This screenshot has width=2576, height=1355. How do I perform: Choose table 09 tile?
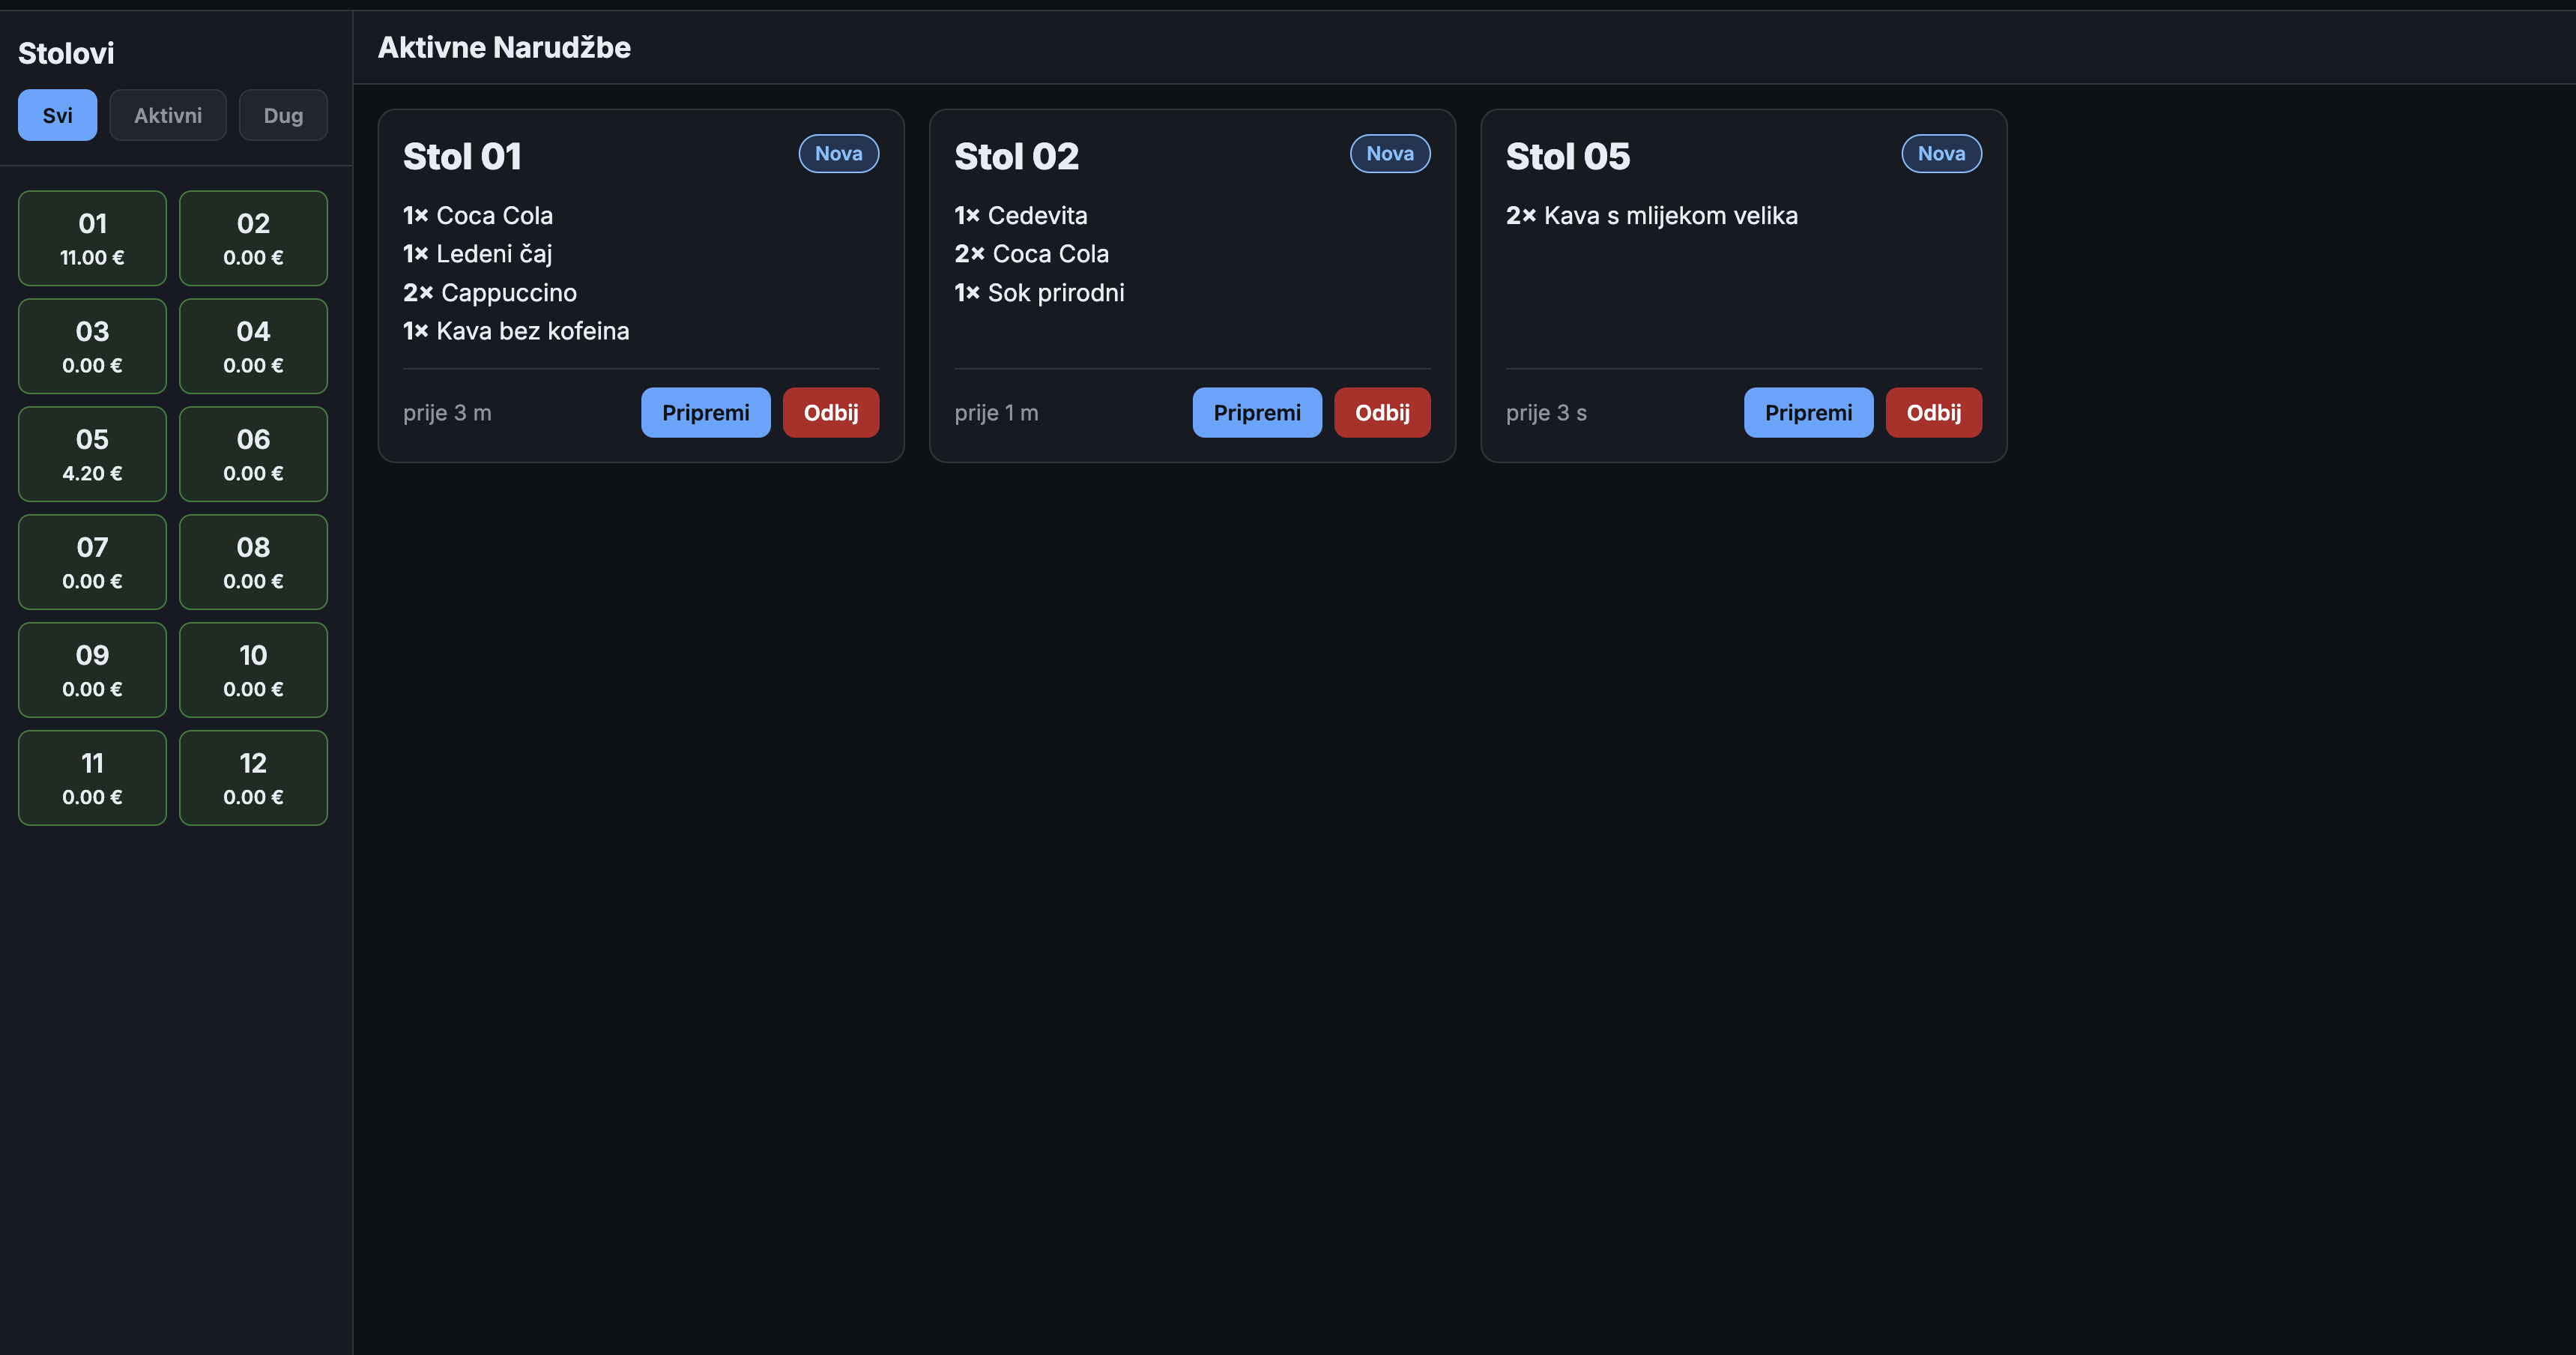tap(92, 670)
